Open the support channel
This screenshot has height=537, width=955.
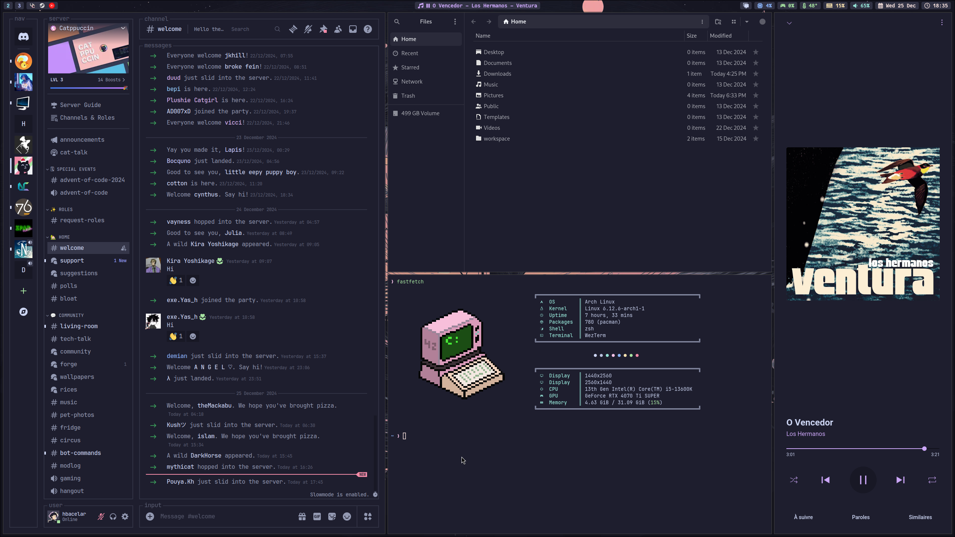88,261
